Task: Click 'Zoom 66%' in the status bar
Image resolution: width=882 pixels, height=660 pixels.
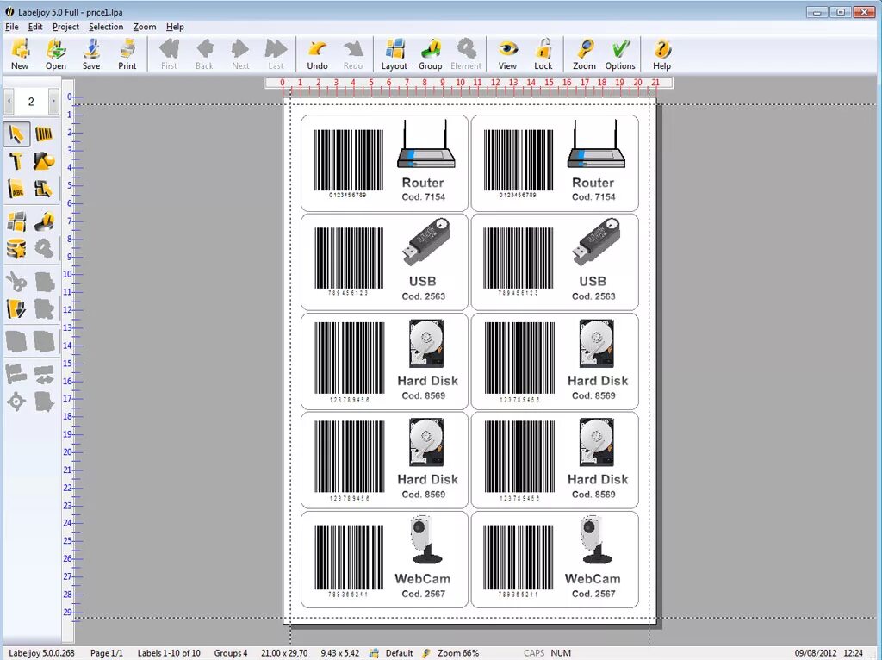Action: [458, 653]
